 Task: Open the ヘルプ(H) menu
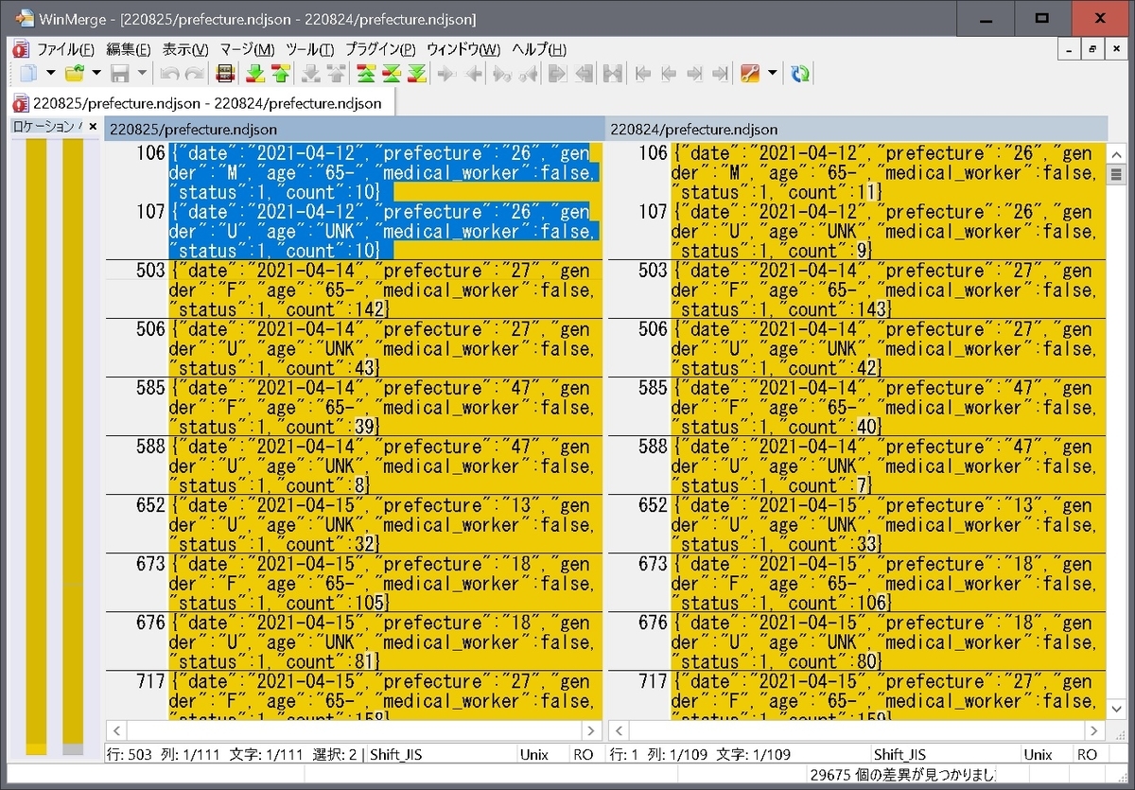(539, 49)
